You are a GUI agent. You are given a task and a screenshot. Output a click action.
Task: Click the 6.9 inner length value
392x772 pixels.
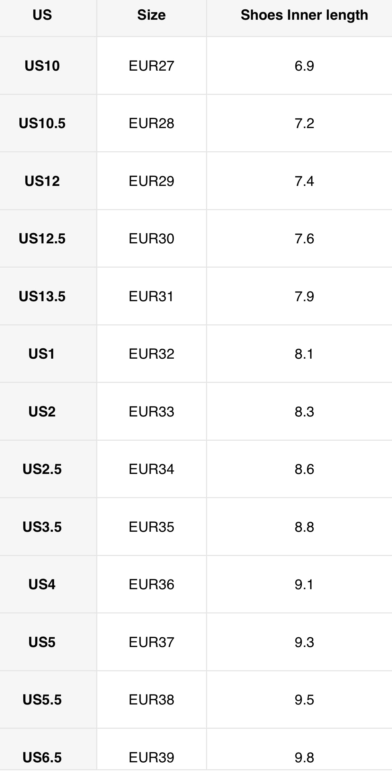(x=304, y=66)
